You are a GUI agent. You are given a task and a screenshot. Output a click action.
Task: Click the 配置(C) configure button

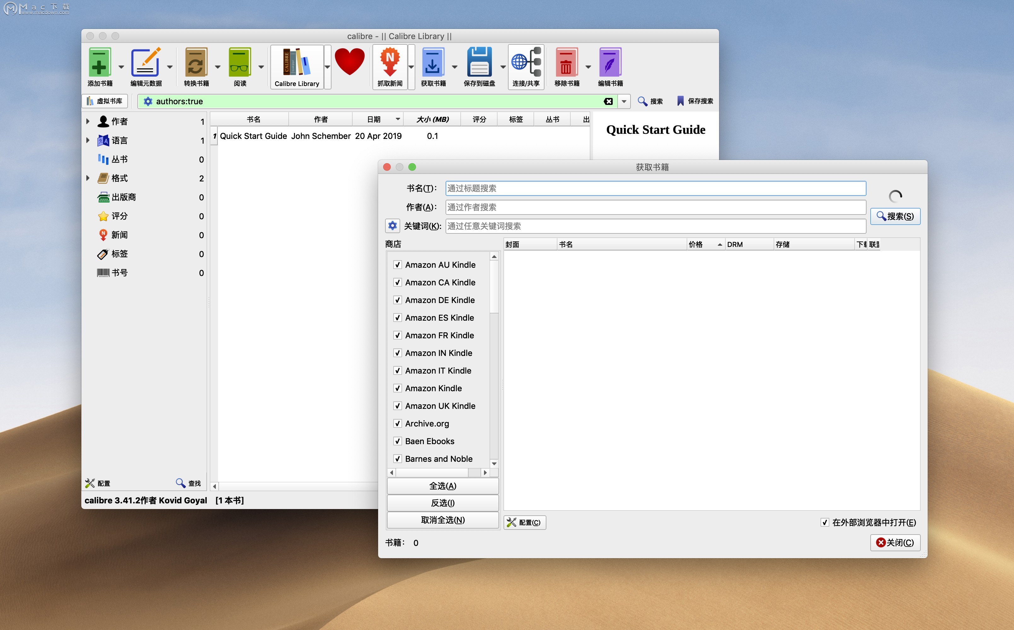[525, 522]
